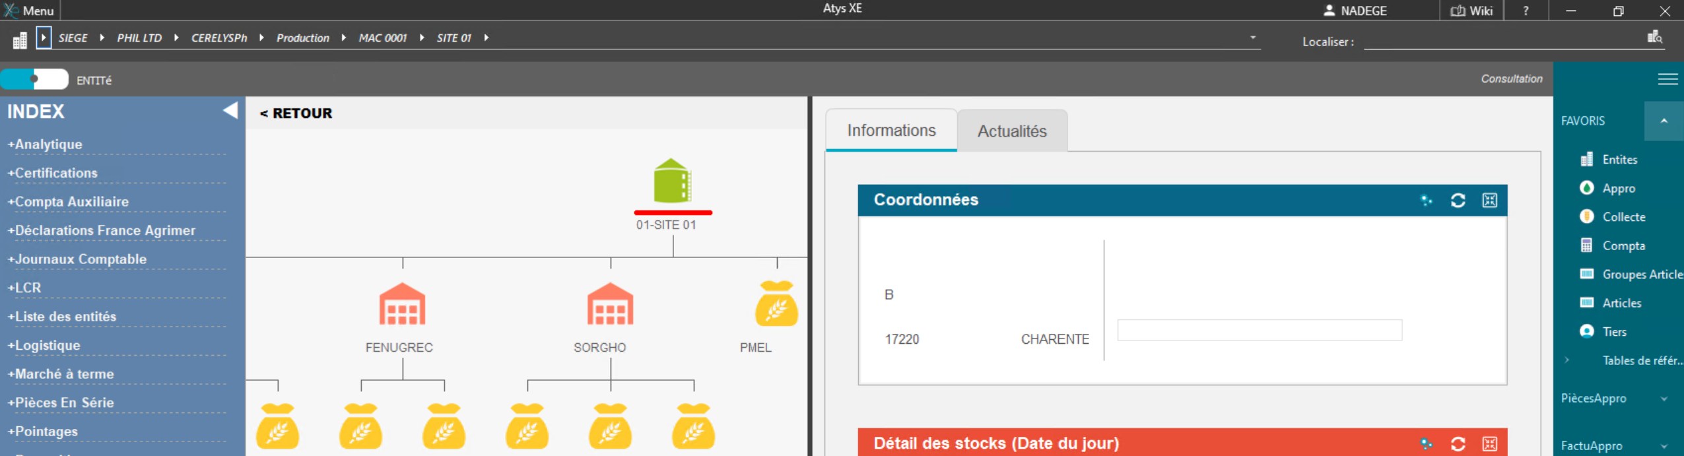
Task: Expand +Journaux Comptable in the index
Action: tap(77, 259)
